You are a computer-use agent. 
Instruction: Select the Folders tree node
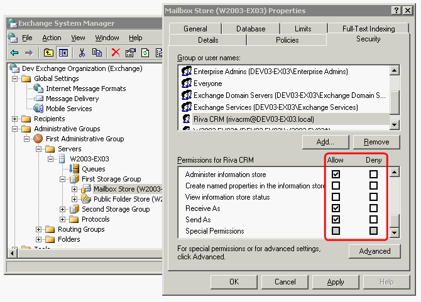69,239
